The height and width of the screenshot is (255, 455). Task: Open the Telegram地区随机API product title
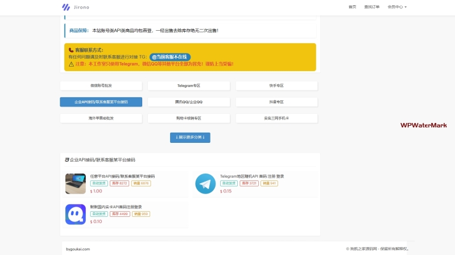coord(252,176)
